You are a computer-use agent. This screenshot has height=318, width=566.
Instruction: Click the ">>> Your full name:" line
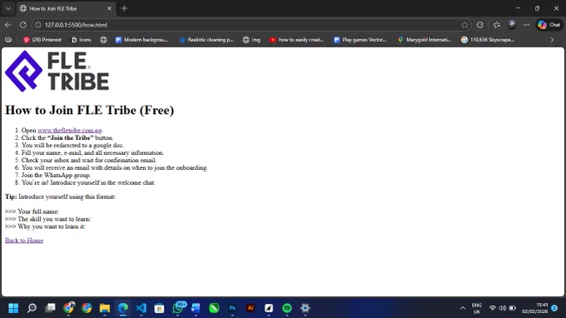(x=32, y=211)
